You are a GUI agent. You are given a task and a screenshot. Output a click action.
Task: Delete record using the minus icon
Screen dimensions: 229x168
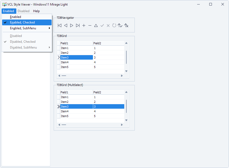(90, 26)
